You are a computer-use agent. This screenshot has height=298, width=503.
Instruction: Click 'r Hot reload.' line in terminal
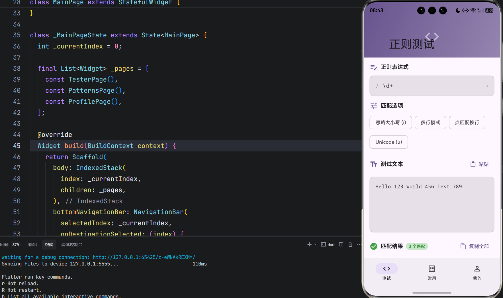click(x=20, y=283)
